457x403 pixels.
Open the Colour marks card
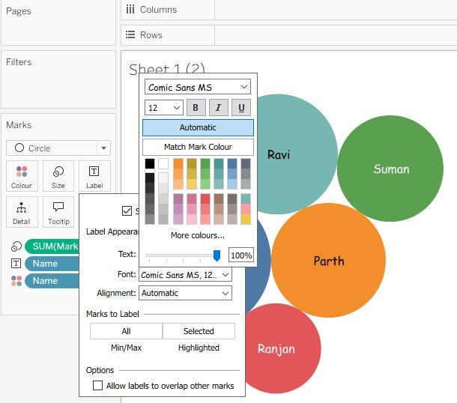pos(22,175)
